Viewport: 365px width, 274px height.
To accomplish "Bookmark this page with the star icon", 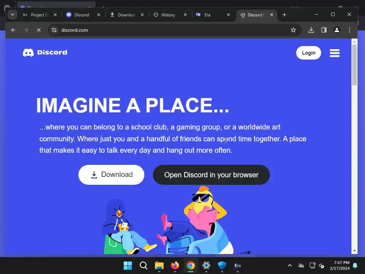I will point(293,30).
